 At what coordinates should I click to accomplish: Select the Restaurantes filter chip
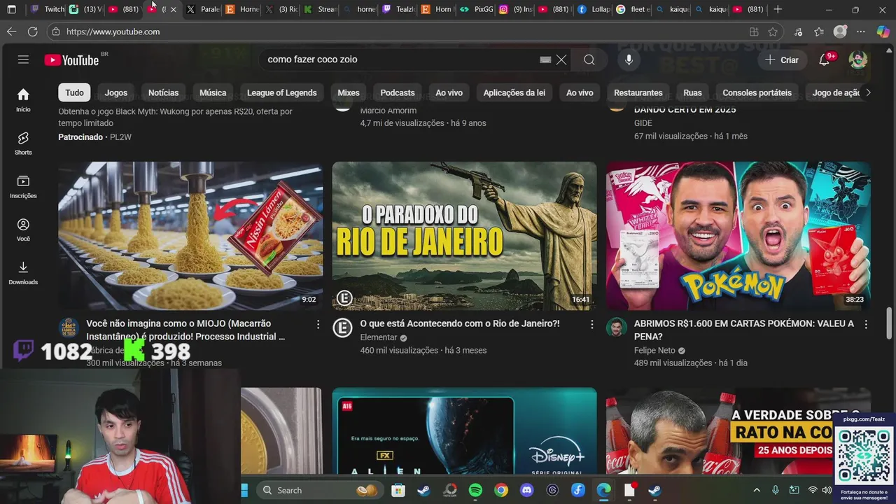coord(638,92)
